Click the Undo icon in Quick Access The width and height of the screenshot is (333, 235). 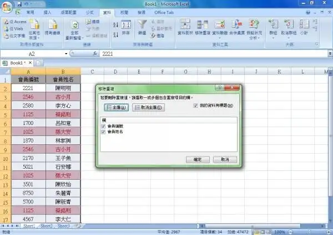26,4
